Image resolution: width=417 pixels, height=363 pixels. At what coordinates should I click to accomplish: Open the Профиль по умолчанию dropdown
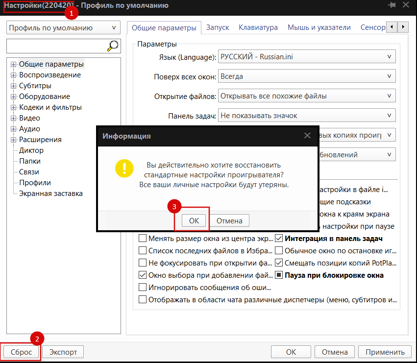[64, 28]
